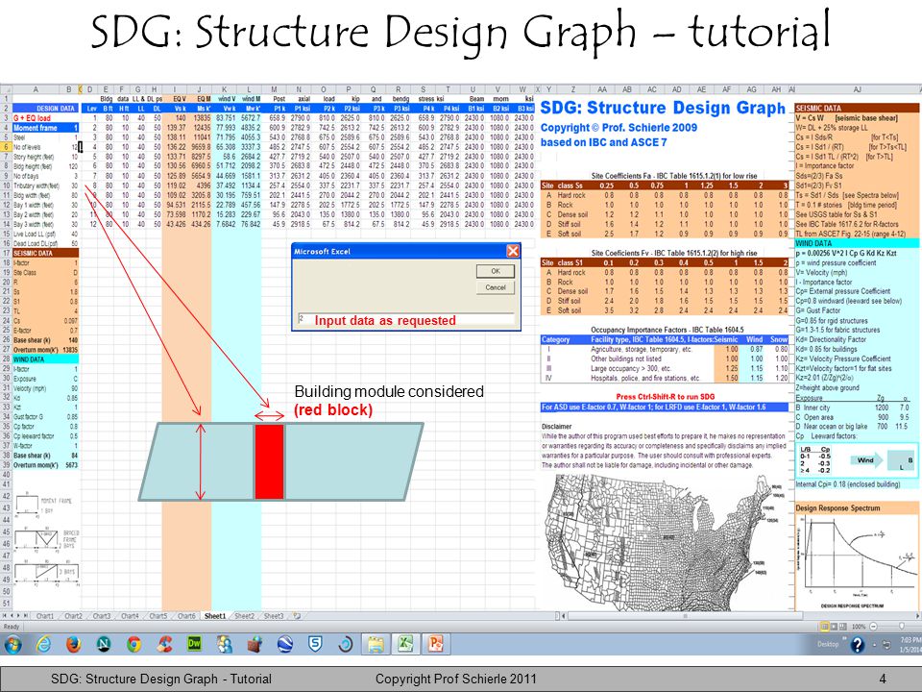Viewport: 922px width, 692px height.
Task: Open the green N app in taskbar
Action: pos(104,644)
